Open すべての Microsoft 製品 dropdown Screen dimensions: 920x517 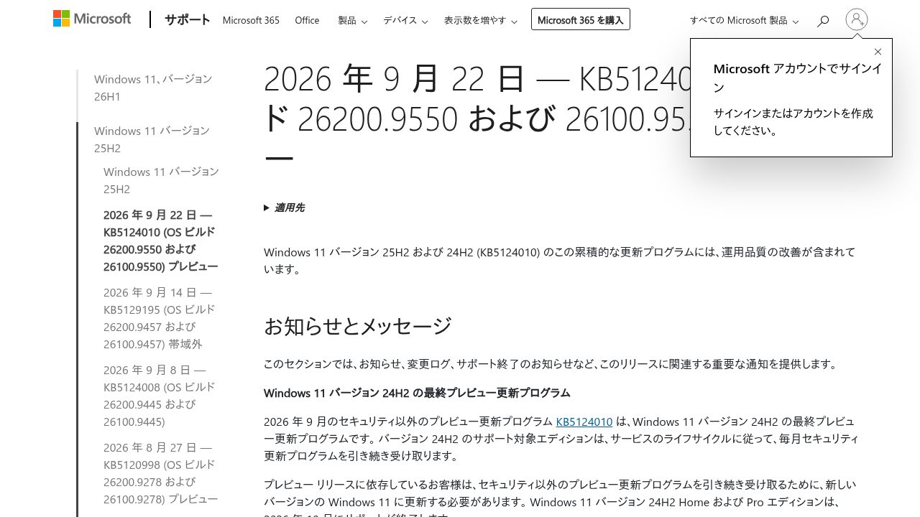tap(744, 20)
